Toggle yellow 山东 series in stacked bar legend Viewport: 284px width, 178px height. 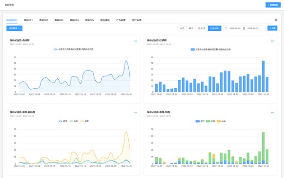coord(221,121)
